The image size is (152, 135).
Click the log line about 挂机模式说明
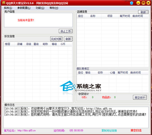pos(75,114)
